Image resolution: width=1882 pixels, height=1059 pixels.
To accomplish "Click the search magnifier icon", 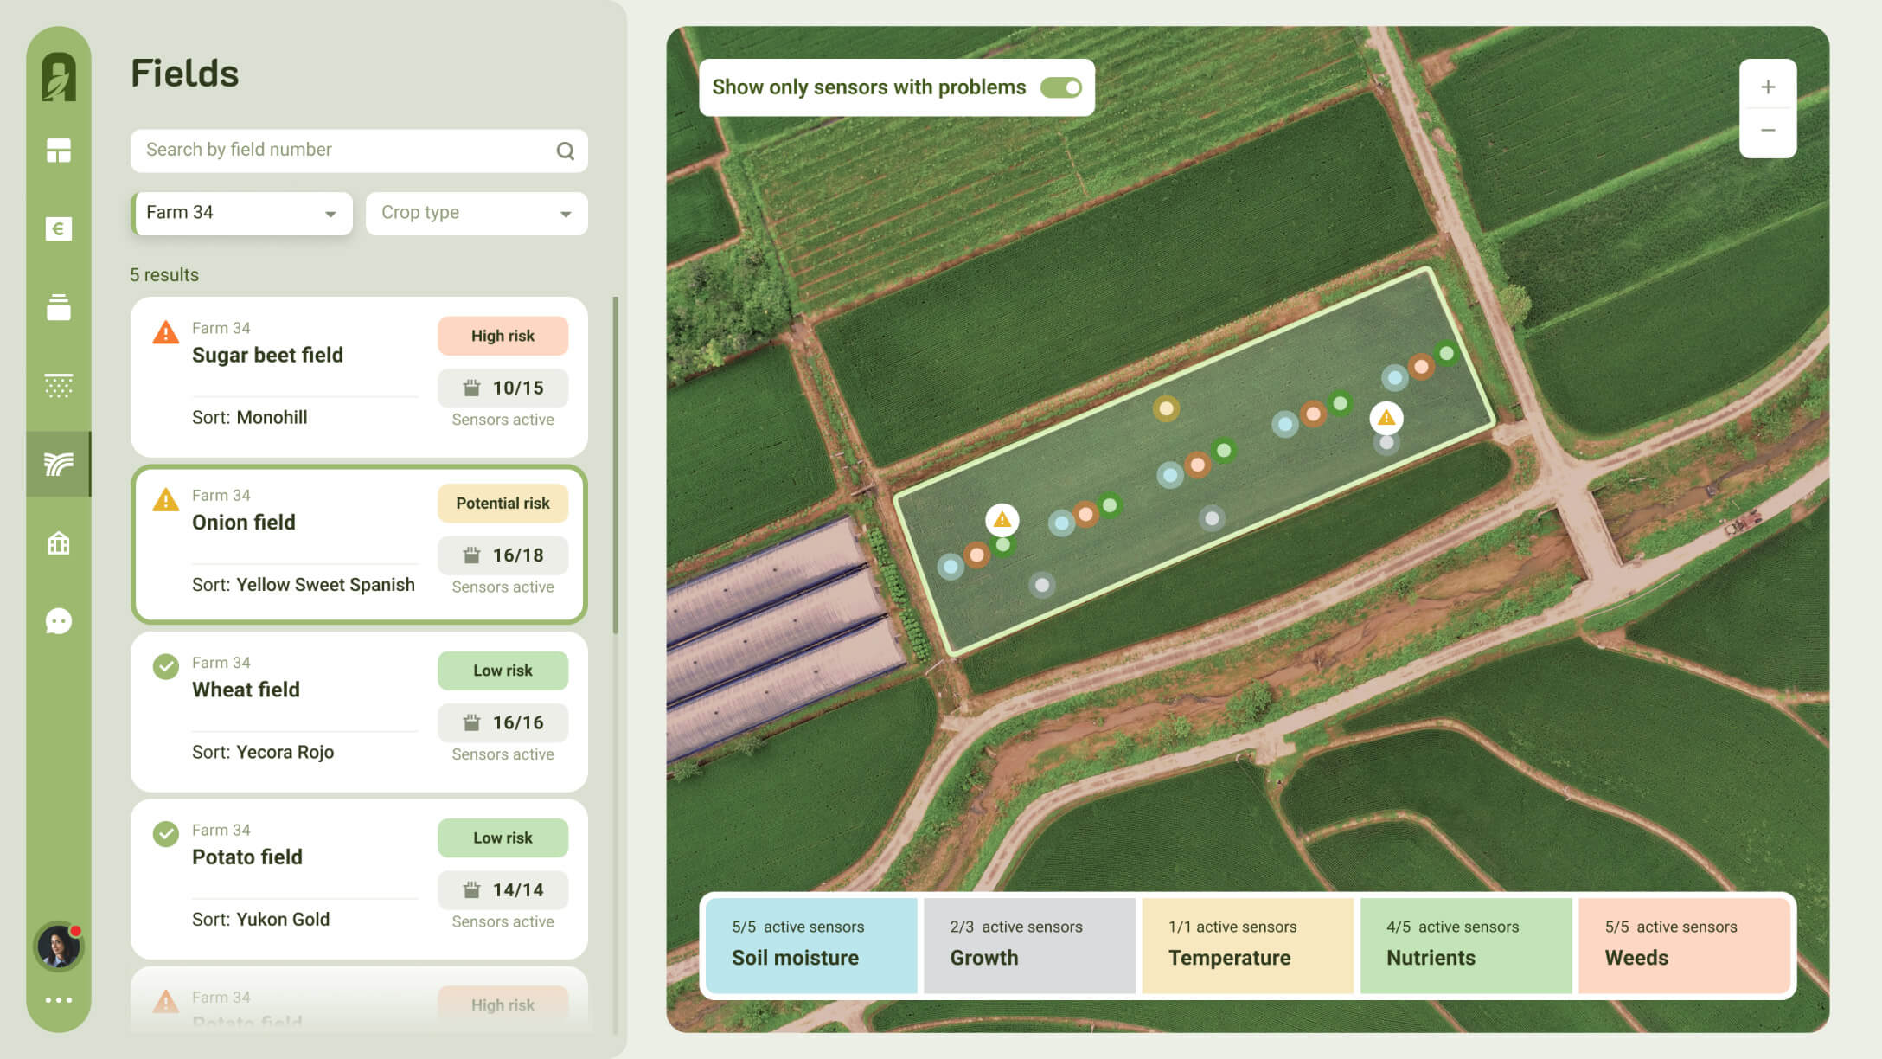I will tap(565, 151).
